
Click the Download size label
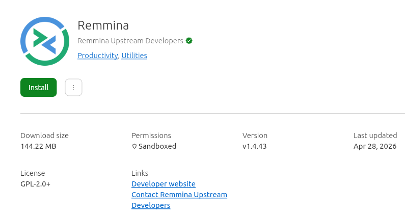(44, 136)
